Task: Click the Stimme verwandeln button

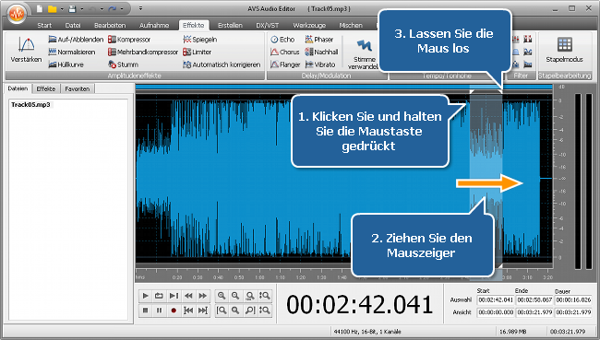Action: 364,53
